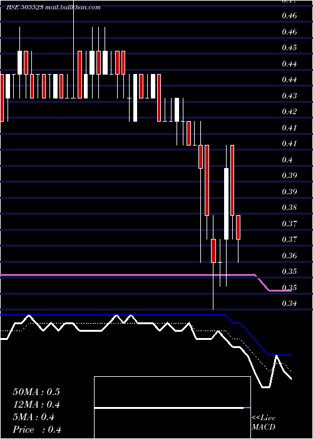Image resolution: width=313 pixels, height=439 pixels.
Task: Click the 12MA : 0.4 readout
Action: [36, 405]
